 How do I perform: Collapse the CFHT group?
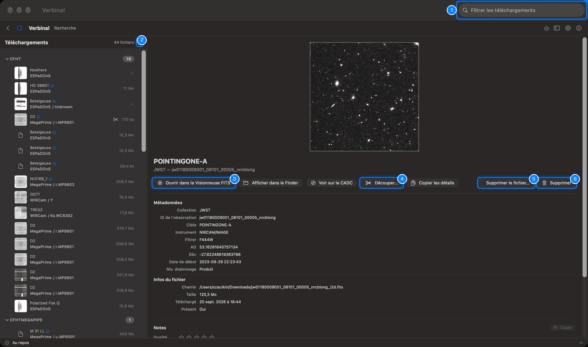(7, 59)
